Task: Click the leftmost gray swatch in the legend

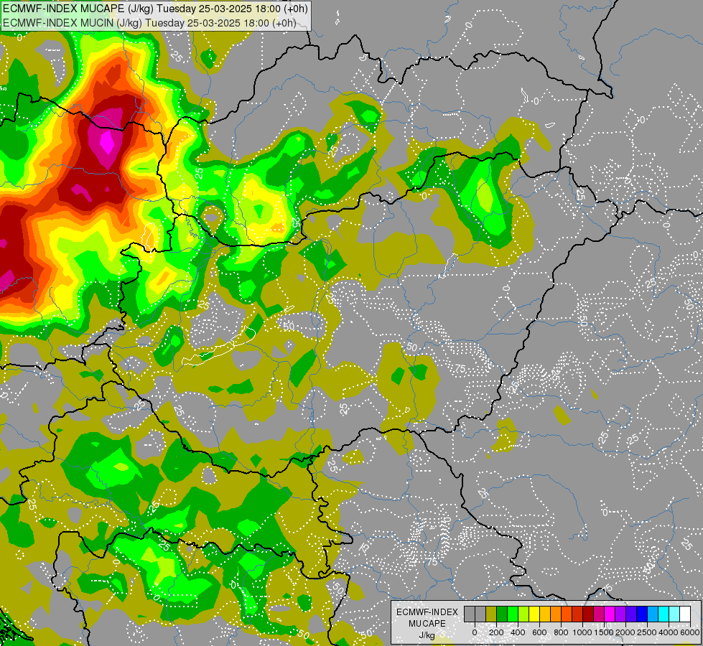Action: point(470,614)
